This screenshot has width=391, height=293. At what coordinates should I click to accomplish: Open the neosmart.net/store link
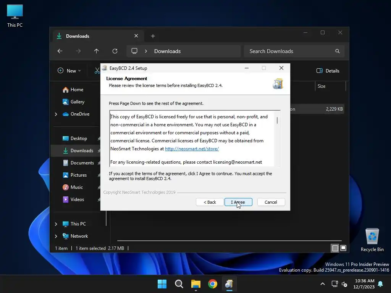tap(192, 149)
